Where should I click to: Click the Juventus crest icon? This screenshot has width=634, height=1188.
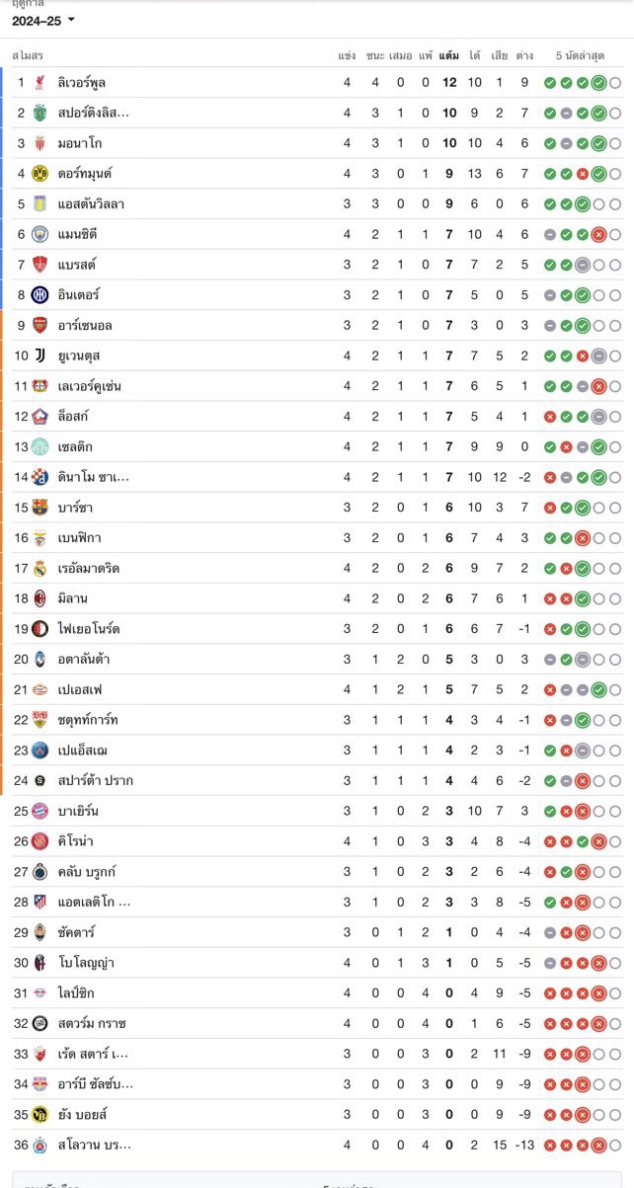(x=40, y=356)
